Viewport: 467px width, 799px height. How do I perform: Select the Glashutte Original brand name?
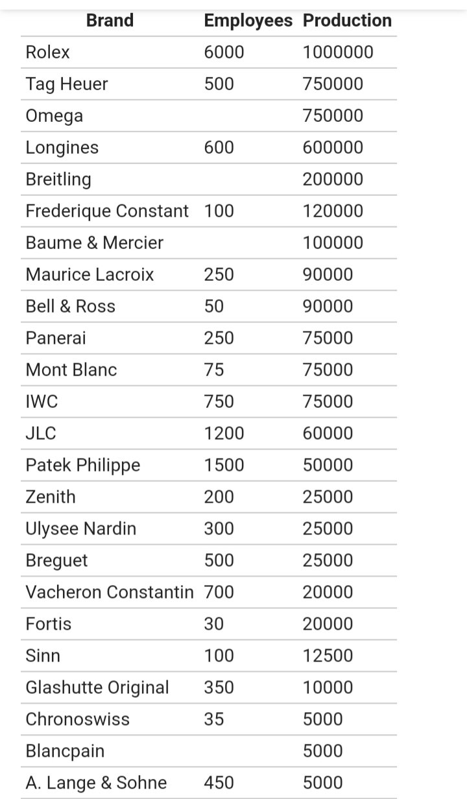coord(97,688)
